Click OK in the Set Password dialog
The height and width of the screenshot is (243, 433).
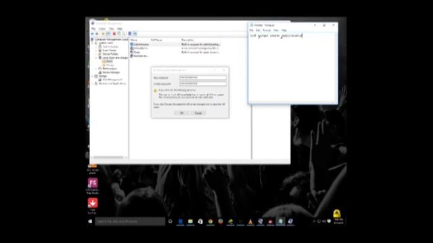point(182,113)
